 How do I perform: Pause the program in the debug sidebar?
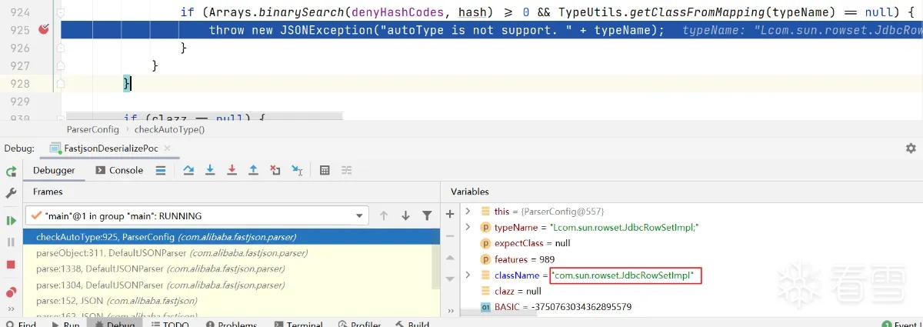point(11,242)
